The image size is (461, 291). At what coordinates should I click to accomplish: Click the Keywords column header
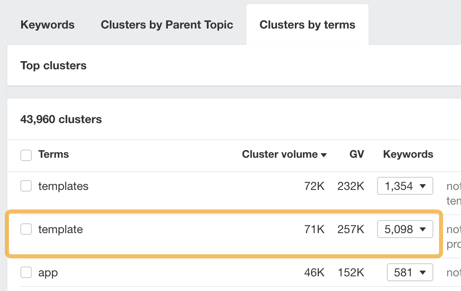(x=408, y=154)
